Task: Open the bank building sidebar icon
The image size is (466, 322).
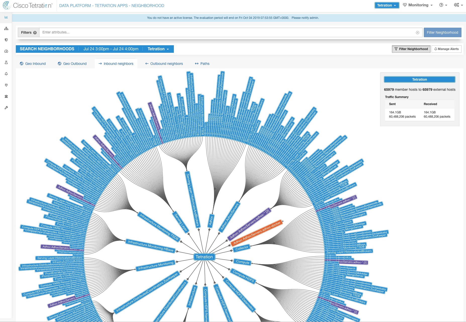Action: (6, 96)
